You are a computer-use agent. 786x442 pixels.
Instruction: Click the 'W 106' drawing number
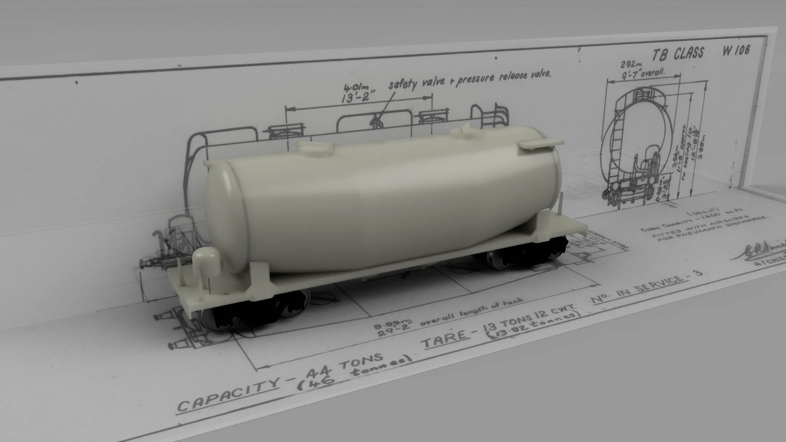pos(736,50)
